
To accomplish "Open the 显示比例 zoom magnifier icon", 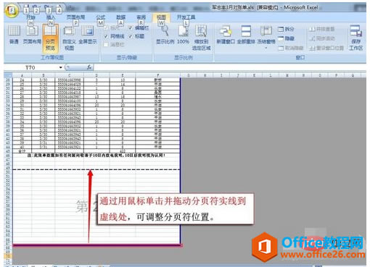I will pyautogui.click(x=165, y=35).
